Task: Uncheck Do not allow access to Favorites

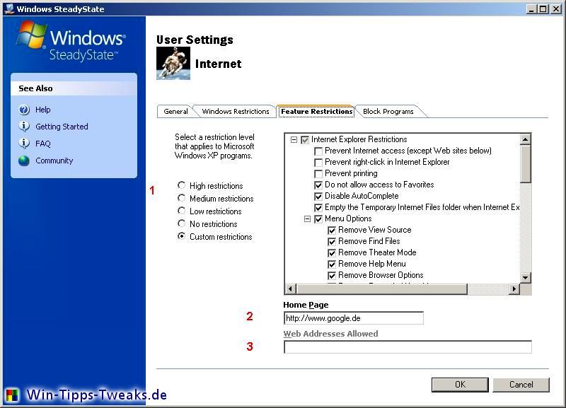Action: coord(318,185)
